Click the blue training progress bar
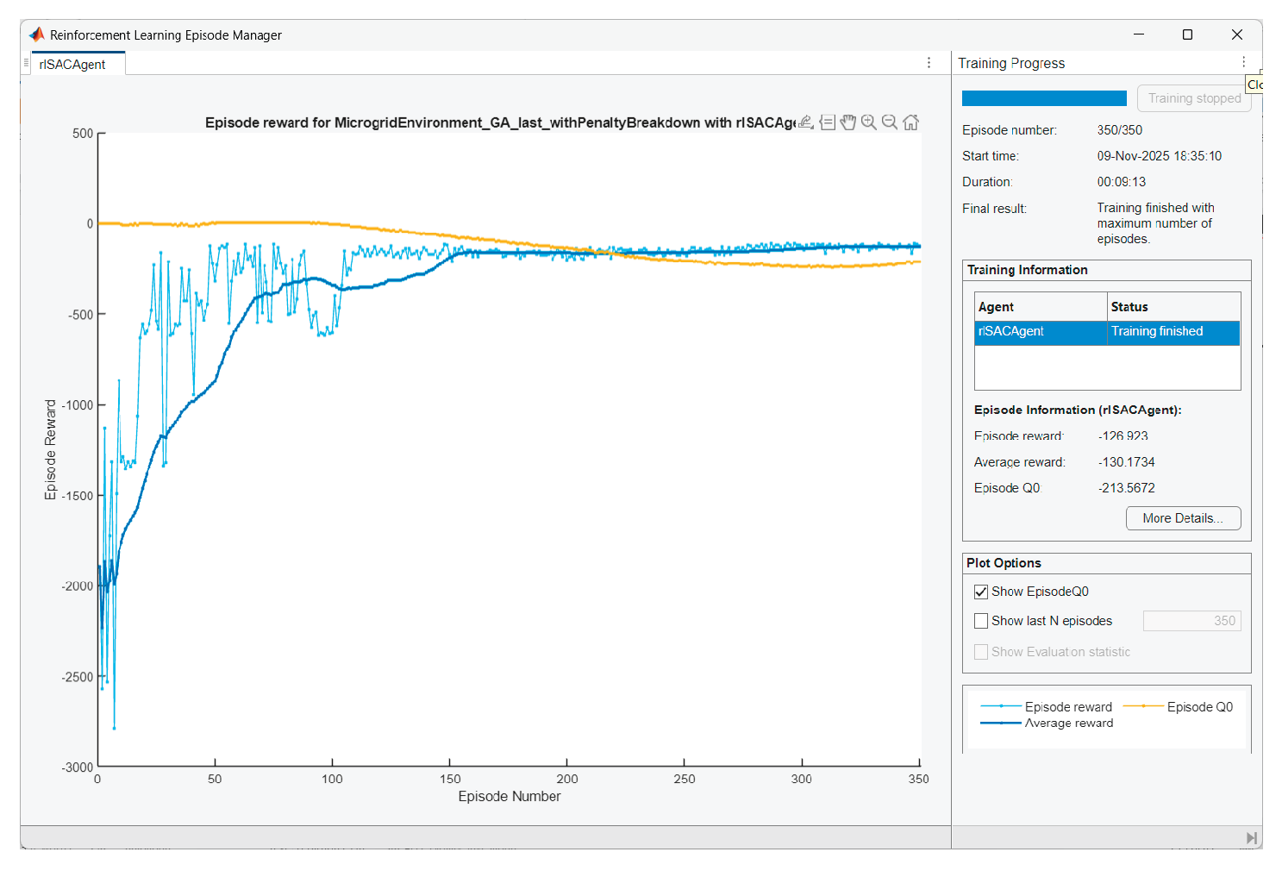The height and width of the screenshot is (877, 1282). click(1044, 98)
